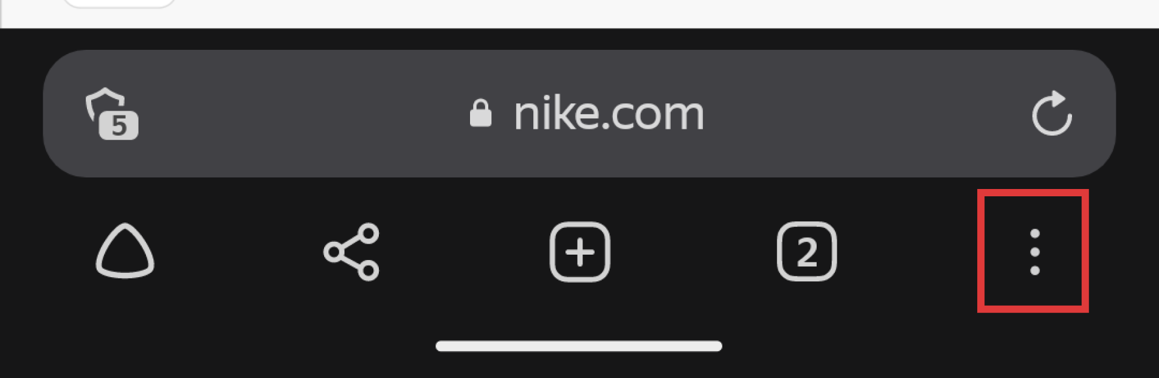Screen dimensions: 1159x378
Task: Launch the triangular Alice voice assistant
Action: click(x=125, y=251)
